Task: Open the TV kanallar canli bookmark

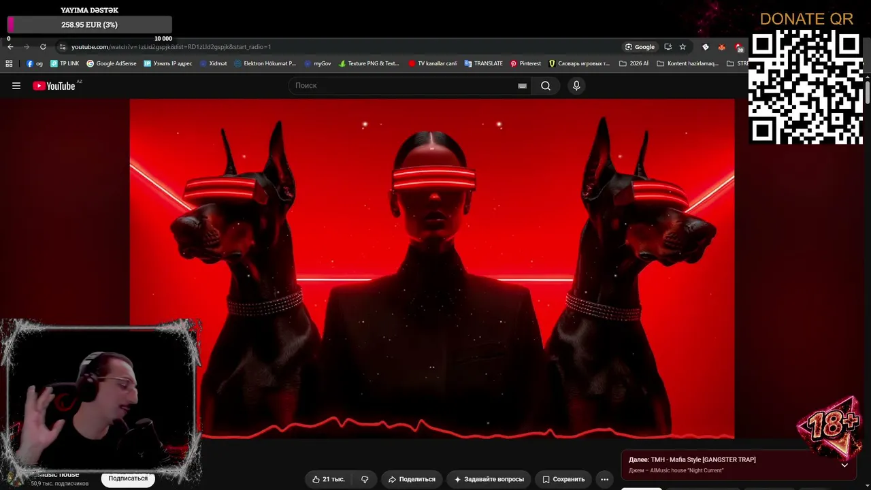Action: click(433, 64)
